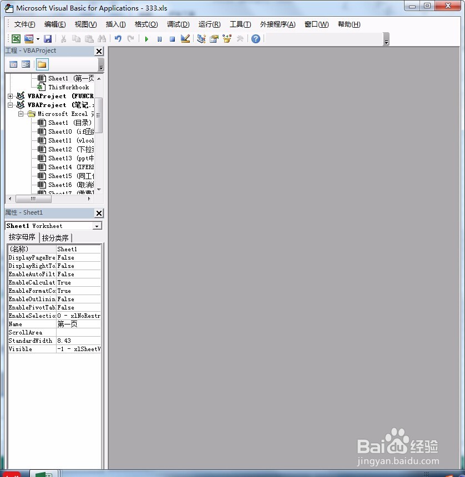The height and width of the screenshot is (477, 465).
Task: Select Sheet1 (第一页) in project tree
Action: pos(71,79)
